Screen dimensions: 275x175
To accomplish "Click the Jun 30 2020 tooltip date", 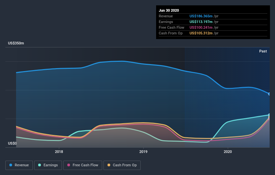I will (169, 10).
